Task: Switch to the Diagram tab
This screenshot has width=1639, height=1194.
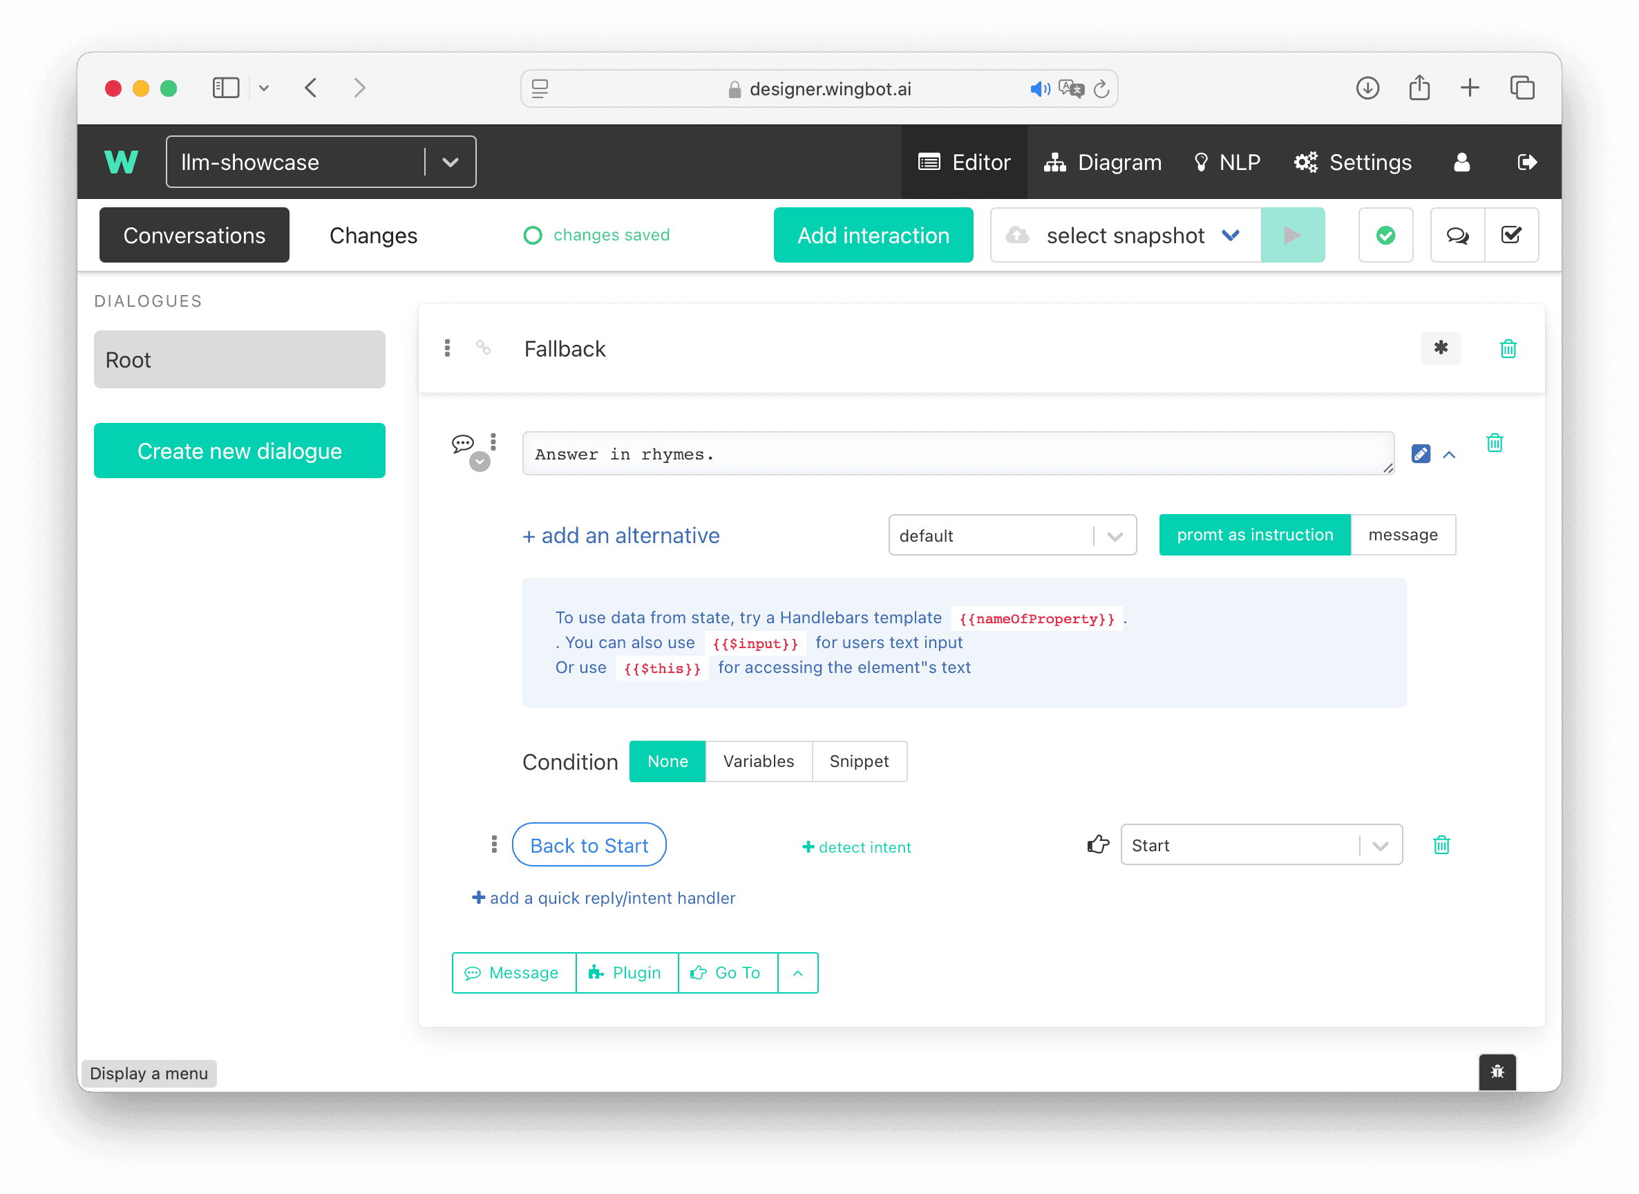Action: click(x=1103, y=162)
